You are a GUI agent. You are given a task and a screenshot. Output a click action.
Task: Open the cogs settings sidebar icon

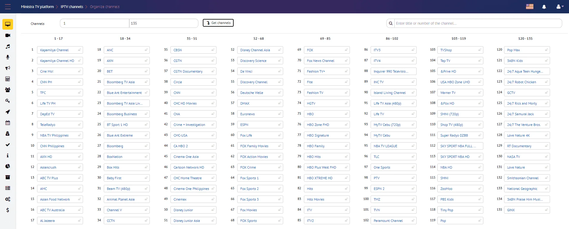pos(8,199)
